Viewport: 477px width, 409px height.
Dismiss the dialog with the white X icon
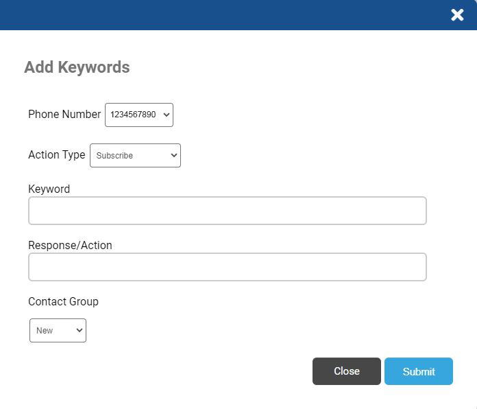pyautogui.click(x=457, y=14)
